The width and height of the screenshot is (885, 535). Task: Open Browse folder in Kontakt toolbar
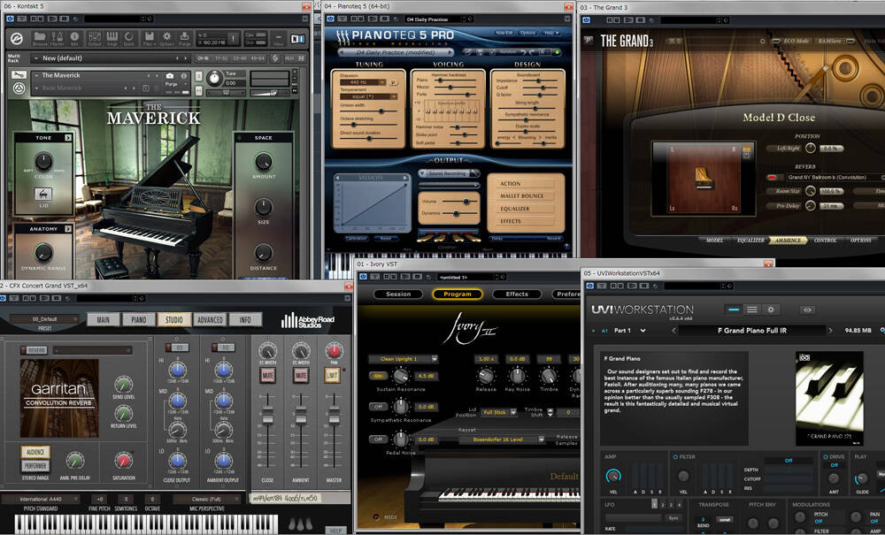(40, 38)
